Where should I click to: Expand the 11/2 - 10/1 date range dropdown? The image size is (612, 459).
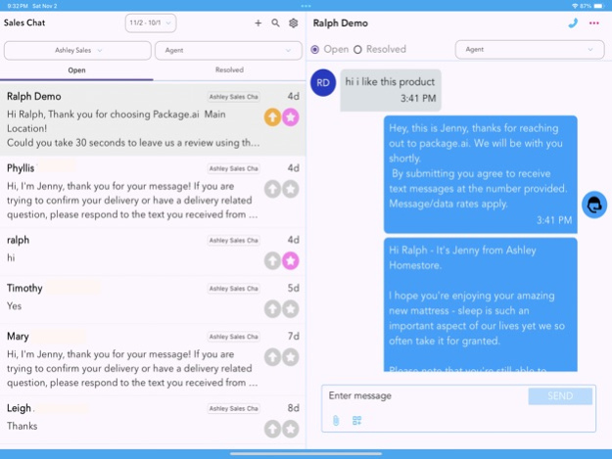click(x=151, y=23)
